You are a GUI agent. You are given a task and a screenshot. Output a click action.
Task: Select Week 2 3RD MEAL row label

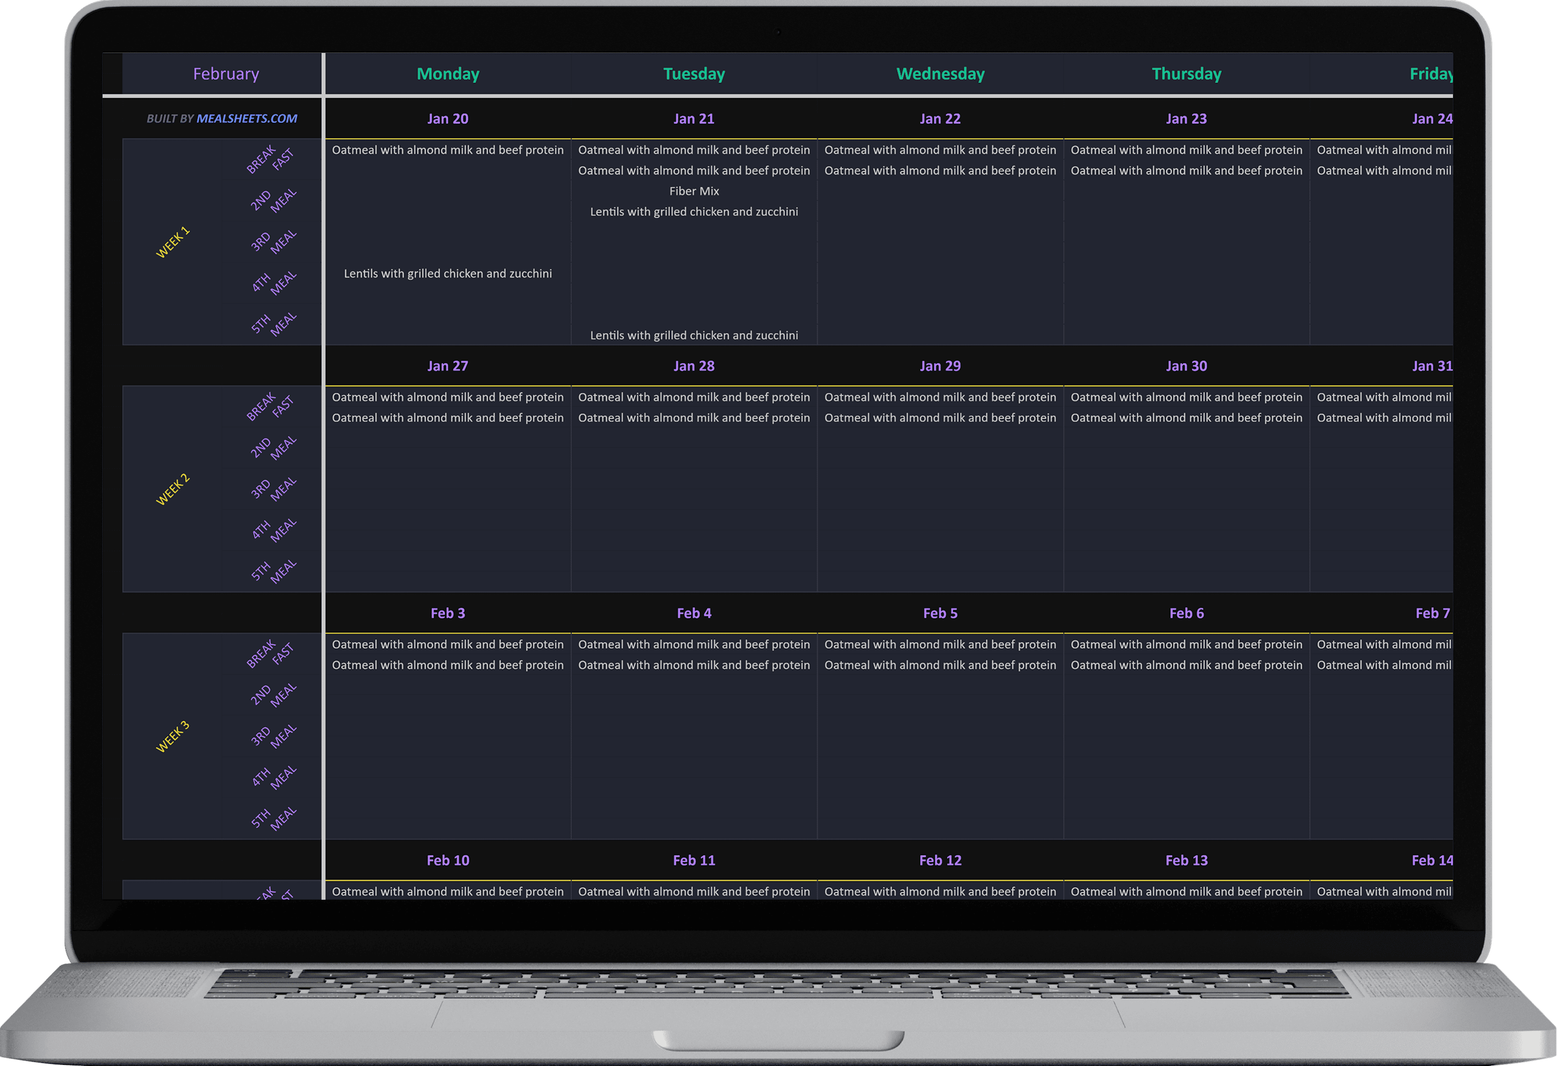click(273, 488)
